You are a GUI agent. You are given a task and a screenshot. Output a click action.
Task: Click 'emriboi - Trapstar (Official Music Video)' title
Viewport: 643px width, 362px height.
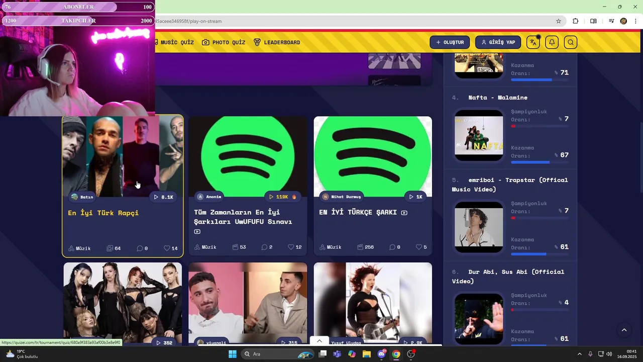tap(510, 185)
